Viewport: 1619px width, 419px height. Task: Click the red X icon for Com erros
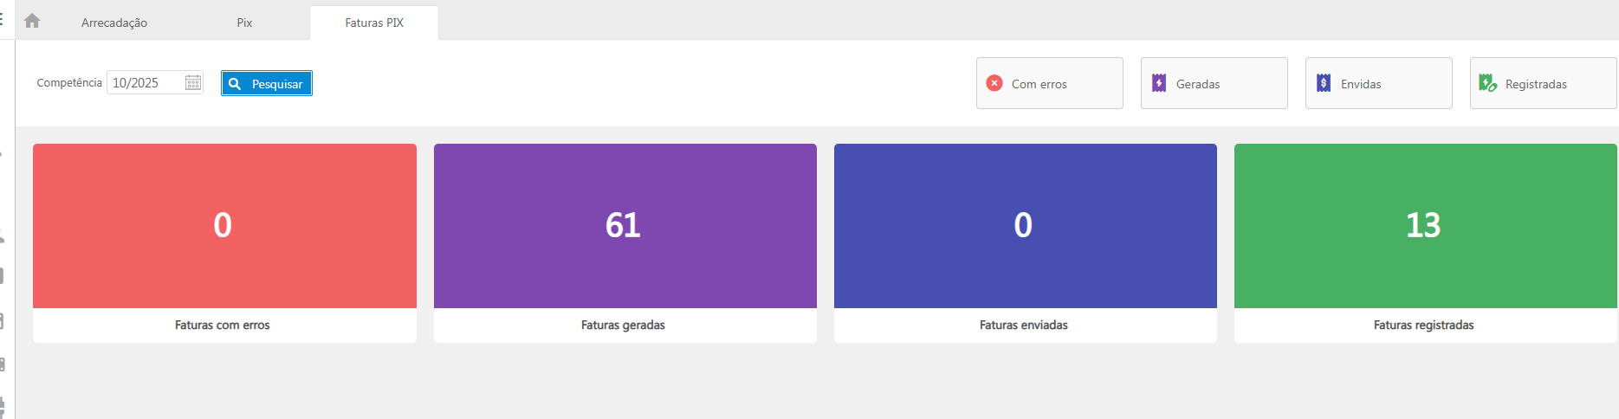[994, 83]
